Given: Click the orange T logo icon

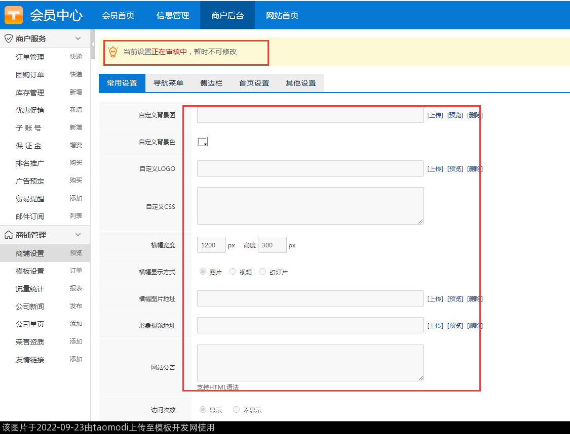Looking at the screenshot, I should (x=14, y=15).
